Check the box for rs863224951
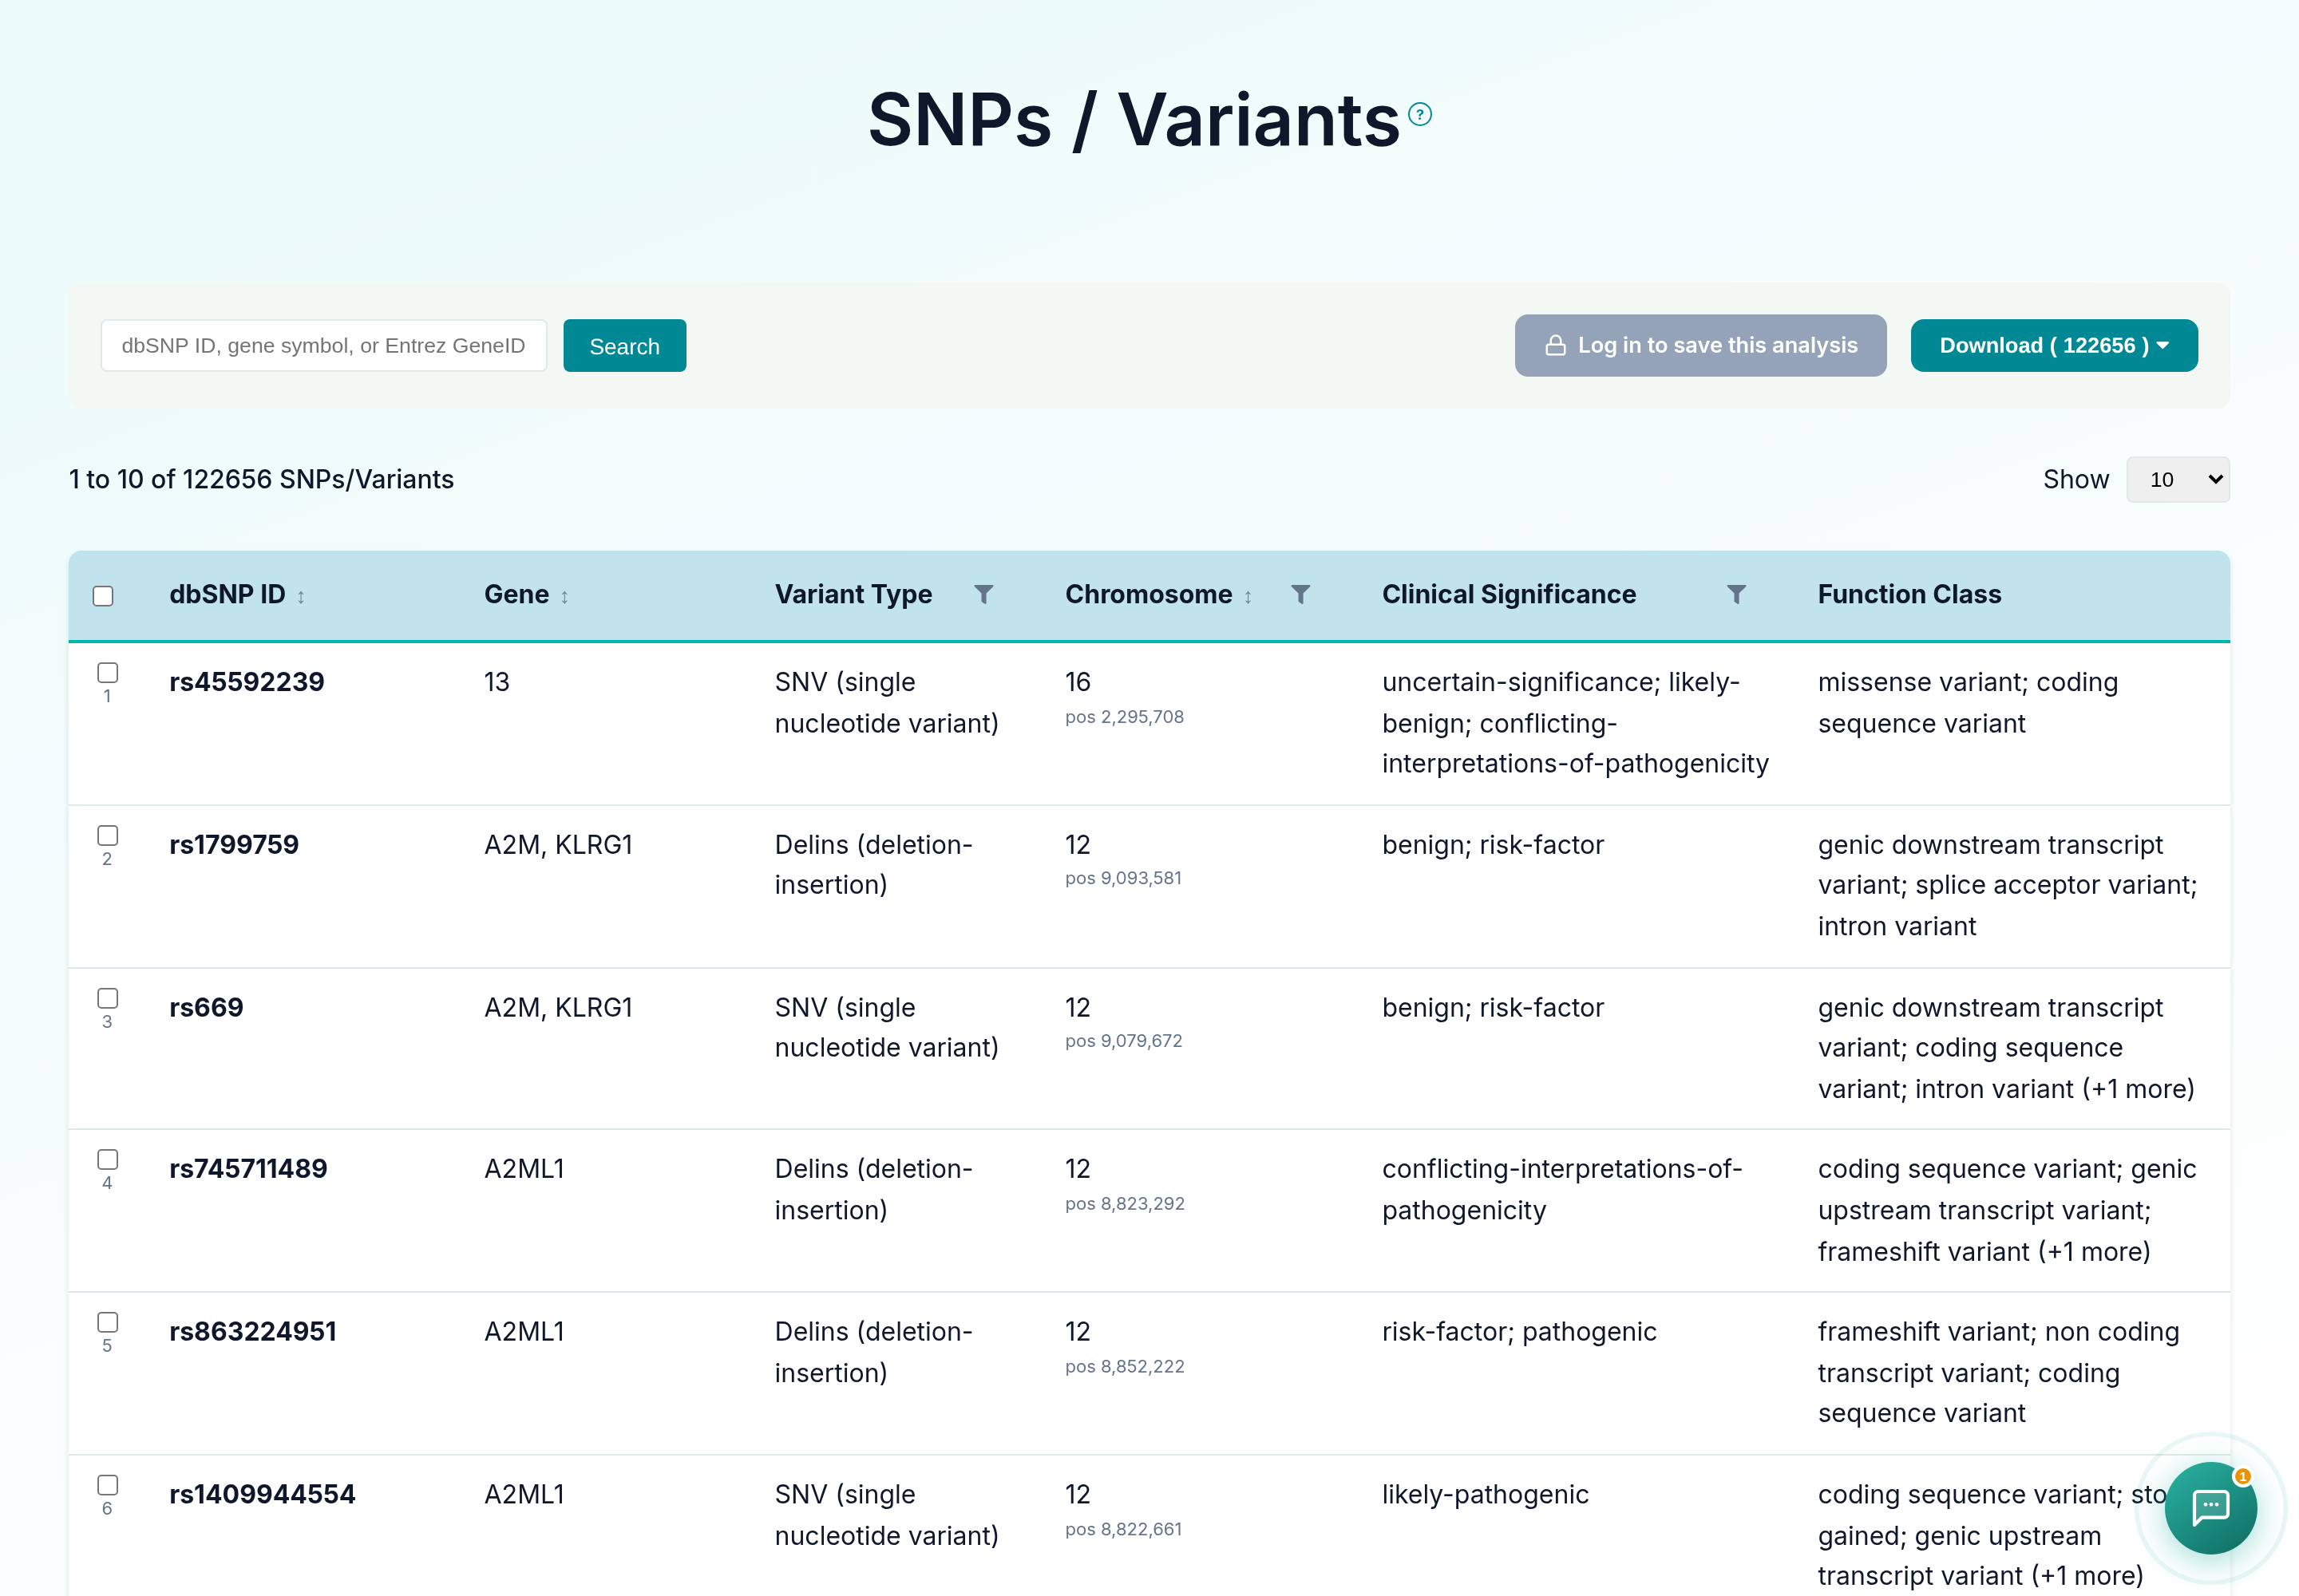Screen dimensions: 2299x1596 click(107, 1322)
